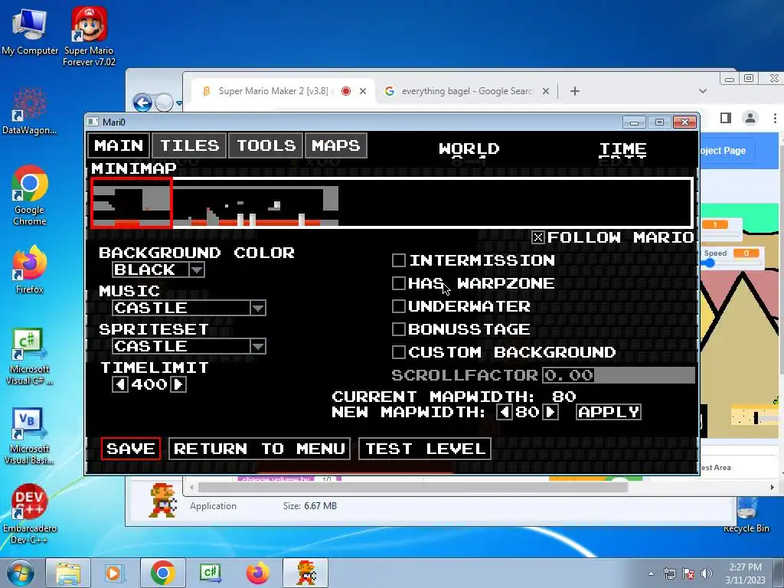Screen dimensions: 784x588
Task: Enable the Bonusstage checkbox
Action: click(398, 329)
